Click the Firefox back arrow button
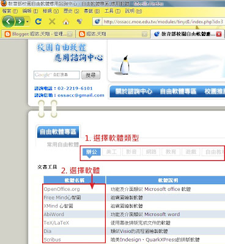 coord(9,21)
